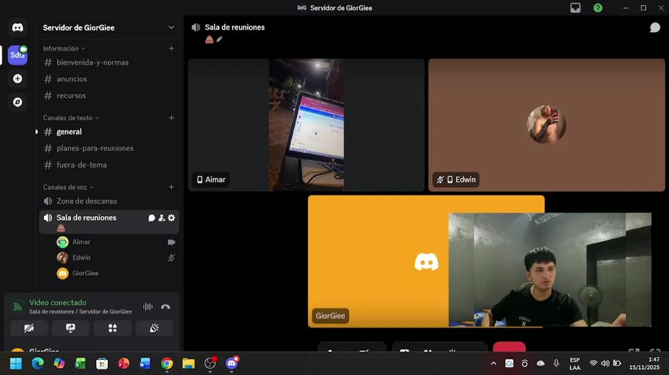Open Discord direct messages home
Screen dimensions: 669x375
[x=18, y=28]
